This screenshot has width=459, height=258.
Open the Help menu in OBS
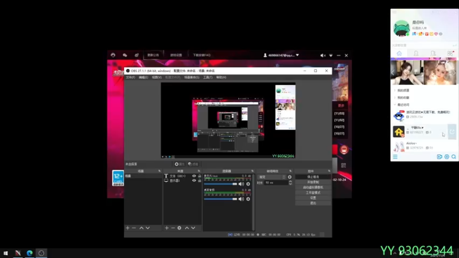click(221, 77)
